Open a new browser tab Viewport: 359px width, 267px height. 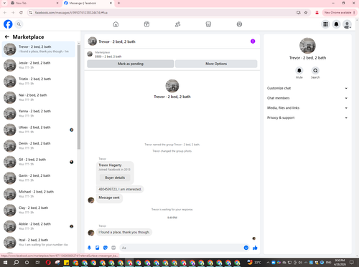pos(119,3)
